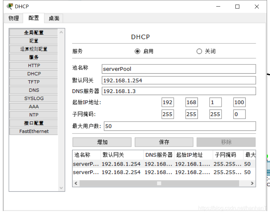
Task: Click sidebar scroll down arrow
Action: coord(61,188)
